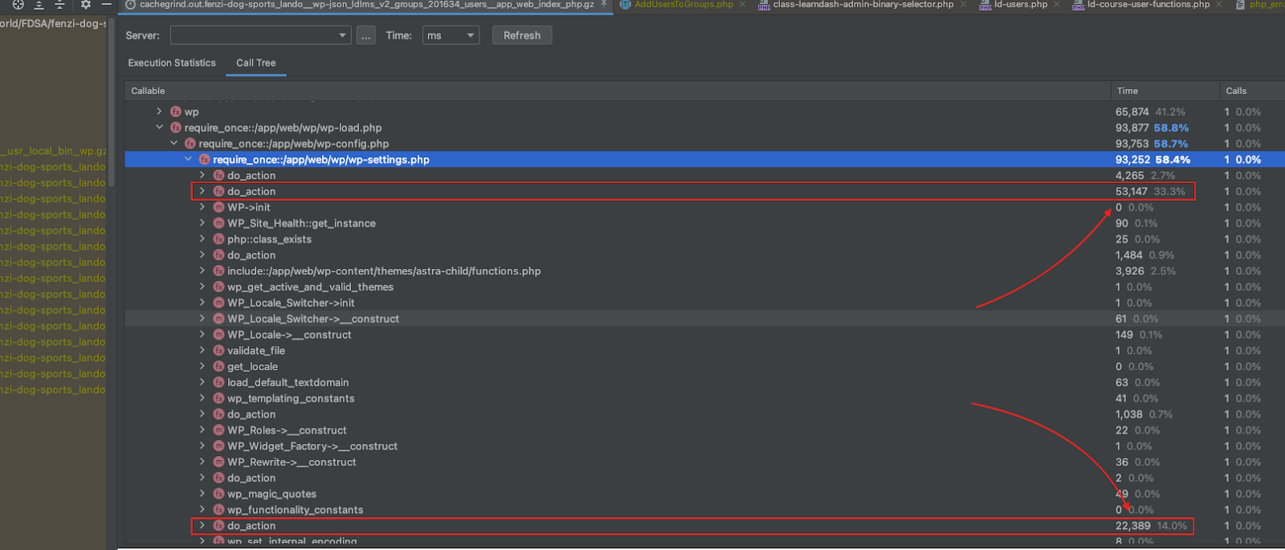Screen dimensions: 1285x550
Task: Close the ld-users.php editor tab
Action: (1056, 5)
